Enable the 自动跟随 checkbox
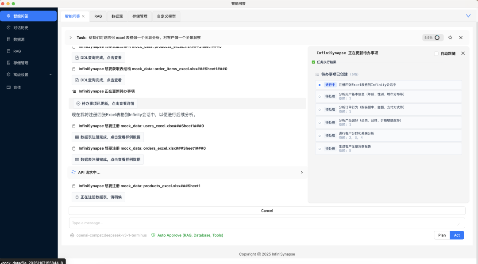 tap(436, 53)
